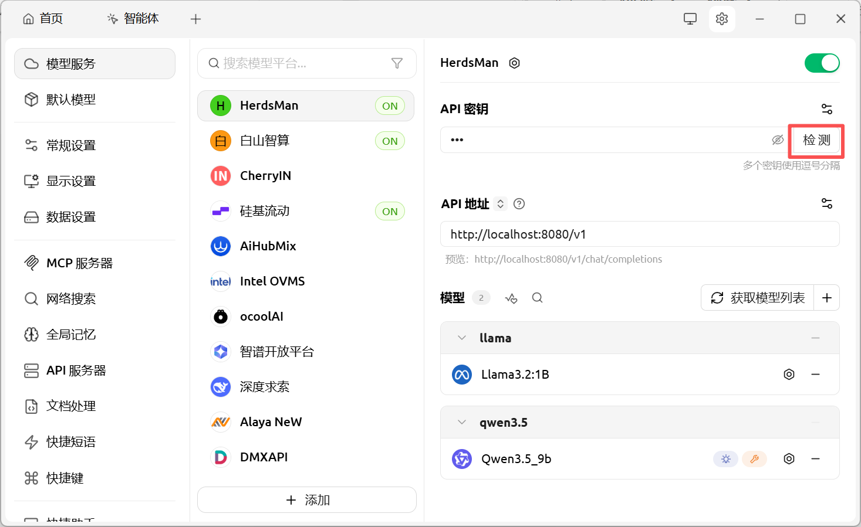
Task: Select 硅基流动 provider in list
Action: tap(306, 211)
